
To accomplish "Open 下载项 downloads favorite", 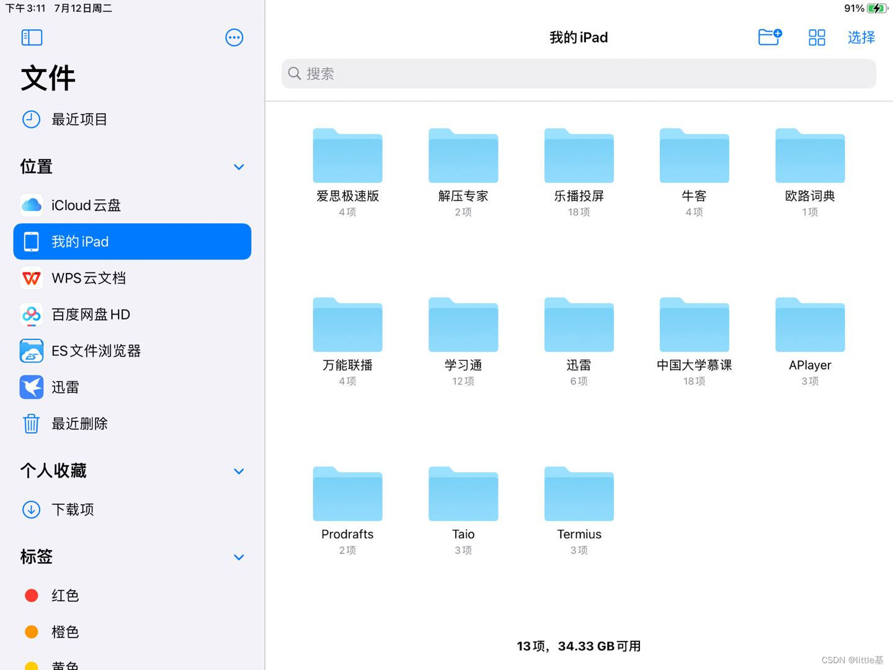I will coord(132,509).
